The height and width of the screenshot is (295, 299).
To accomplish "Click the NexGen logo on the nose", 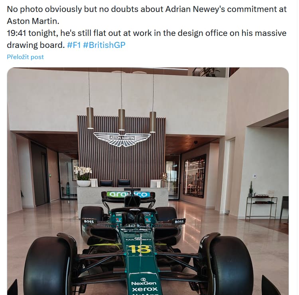I will click(144, 283).
